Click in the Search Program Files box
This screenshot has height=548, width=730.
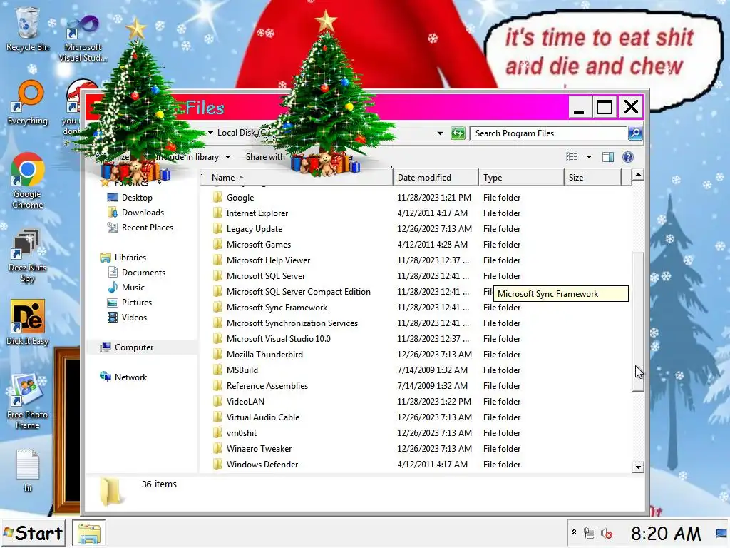click(x=548, y=133)
